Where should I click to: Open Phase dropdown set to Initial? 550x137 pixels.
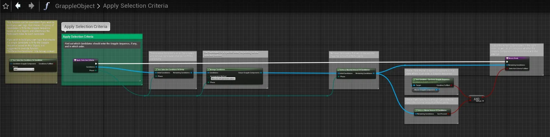(24, 69)
